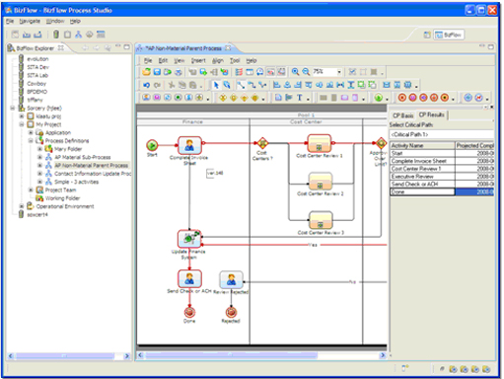
Task: Select the Text 'T' annotation tool
Action: [x=300, y=98]
